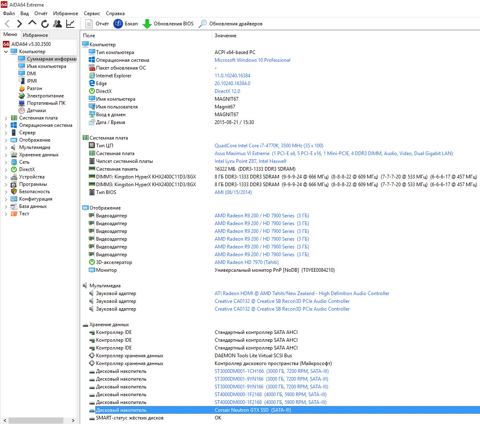Open QuadCore Intel Core i7-4770K link
This screenshot has height=424, width=480.
click(269, 146)
